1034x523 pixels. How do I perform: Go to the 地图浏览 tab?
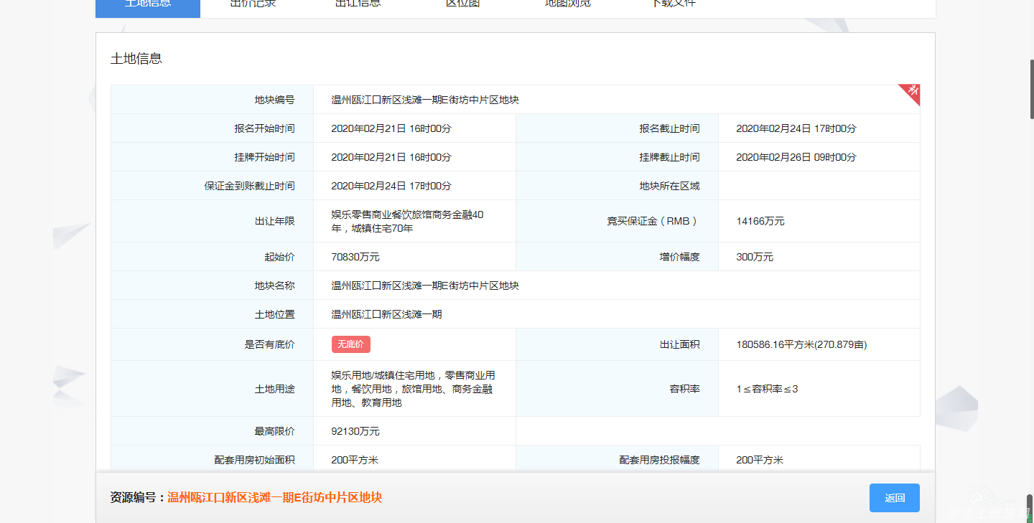coord(567,6)
